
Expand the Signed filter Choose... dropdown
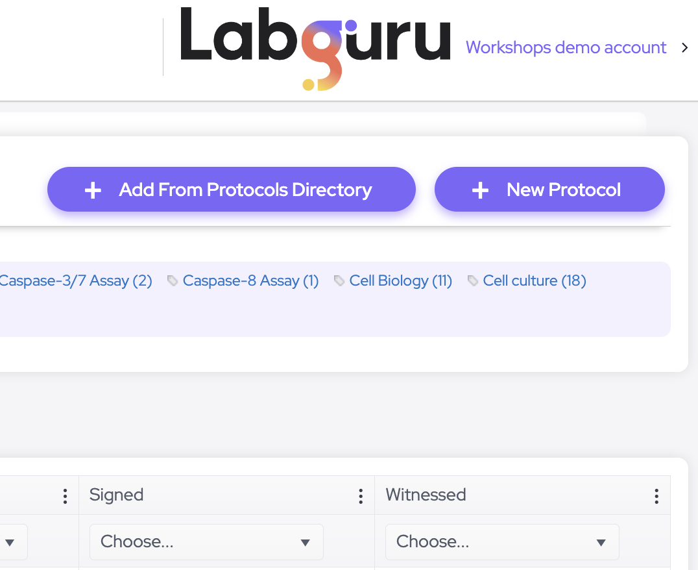tap(206, 541)
